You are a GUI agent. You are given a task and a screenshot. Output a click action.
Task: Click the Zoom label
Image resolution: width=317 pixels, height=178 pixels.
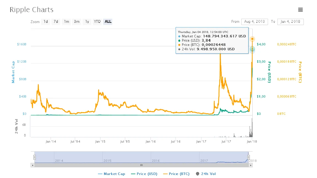pyautogui.click(x=35, y=22)
